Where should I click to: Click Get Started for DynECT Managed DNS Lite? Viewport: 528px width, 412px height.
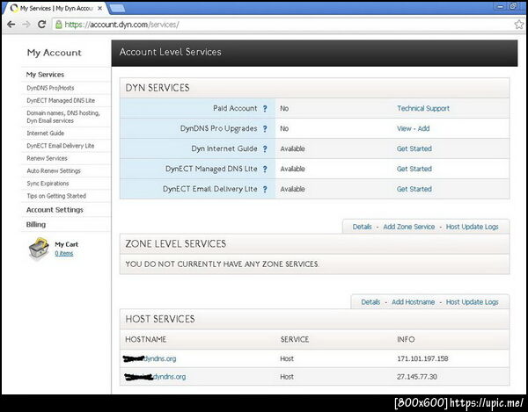(x=414, y=169)
